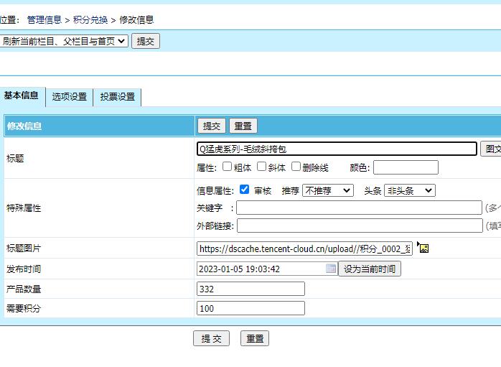The image size is (501, 367).
Task: Expand the 头条 dropdown showing 非头条
Action: pyautogui.click(x=409, y=190)
